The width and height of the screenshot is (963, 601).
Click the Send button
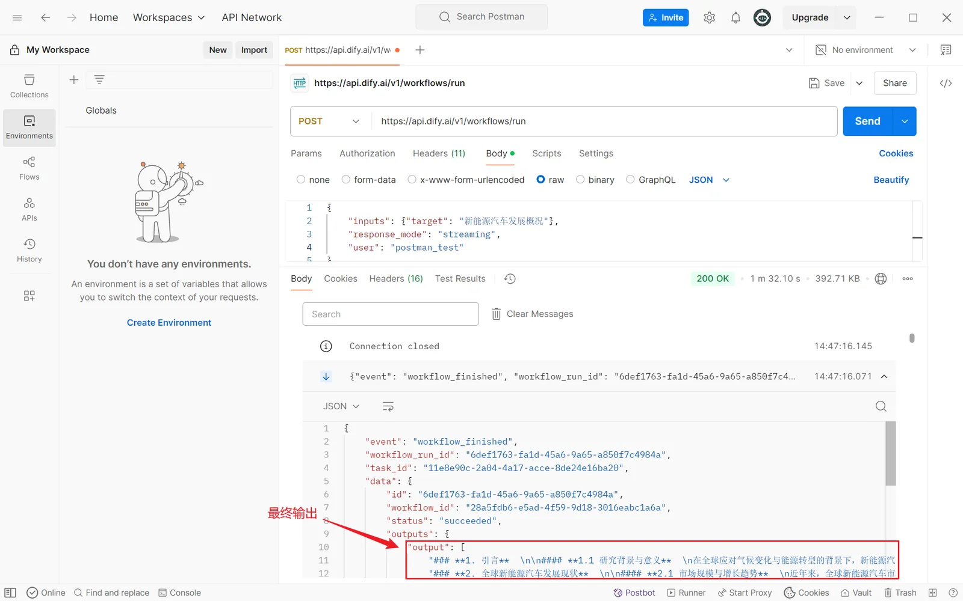pyautogui.click(x=868, y=121)
